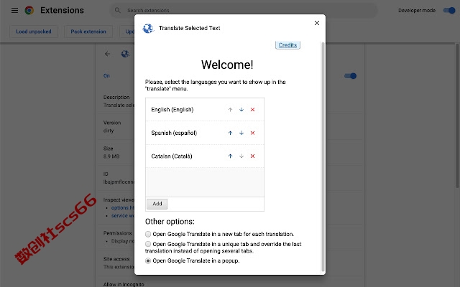Focus the Search extensions field
This screenshot has width=460, height=287.
[244, 11]
